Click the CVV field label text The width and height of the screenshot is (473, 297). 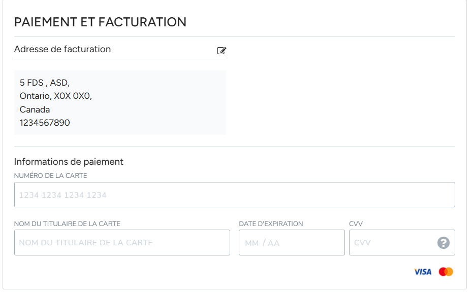coord(356,224)
